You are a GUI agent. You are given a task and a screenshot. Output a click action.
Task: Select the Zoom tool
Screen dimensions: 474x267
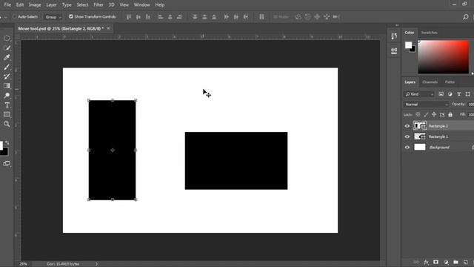click(7, 124)
